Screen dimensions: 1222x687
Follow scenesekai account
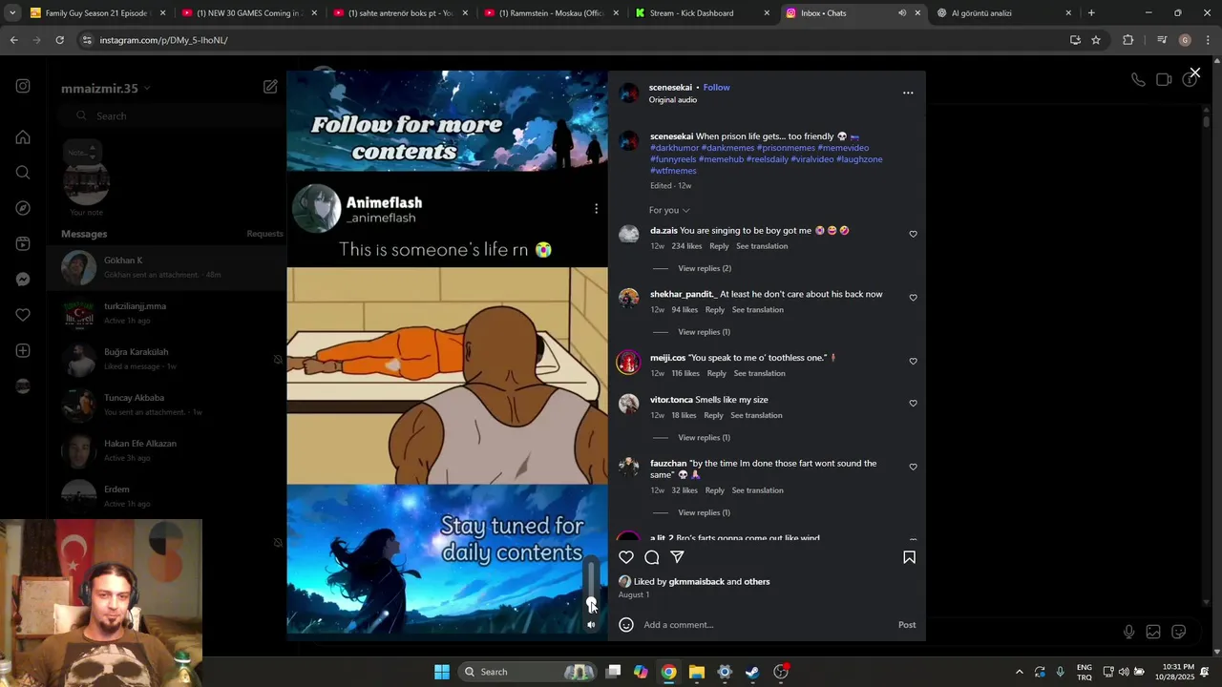point(716,88)
